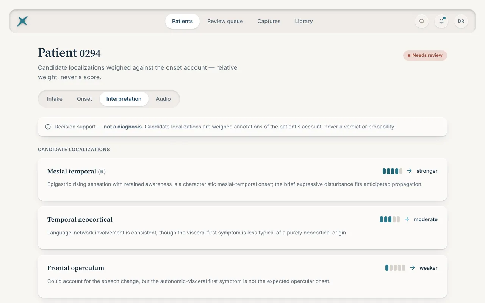485x303 pixels.
Task: Click the arrow next to moderate rating
Action: tap(407, 219)
